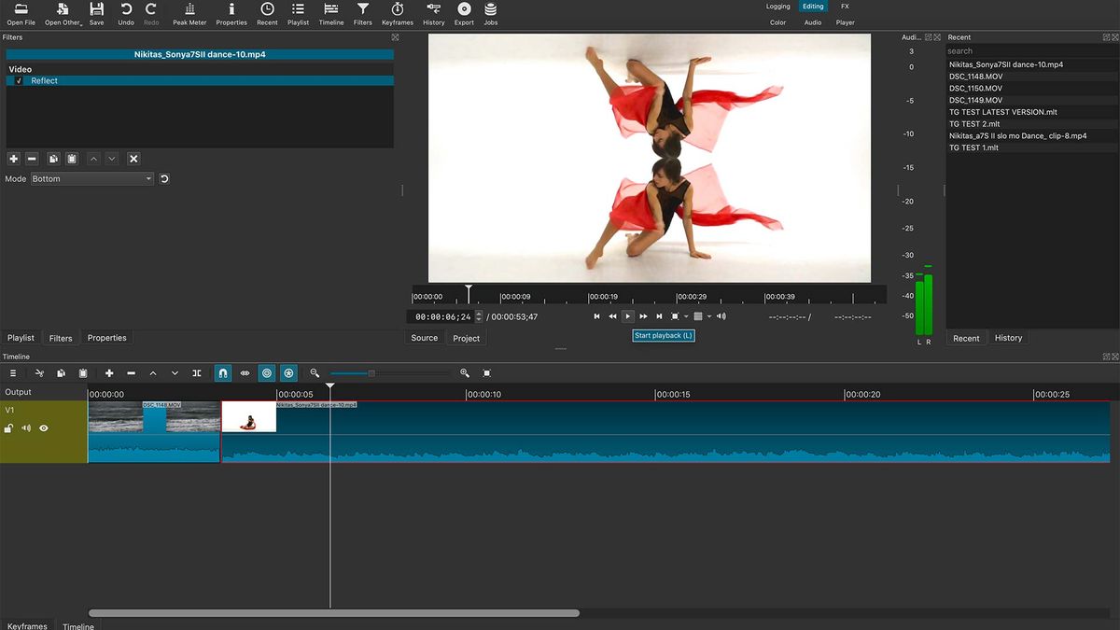Toggle timeline snapping magnet icon
Screen dimensions: 1120x630
[222, 373]
